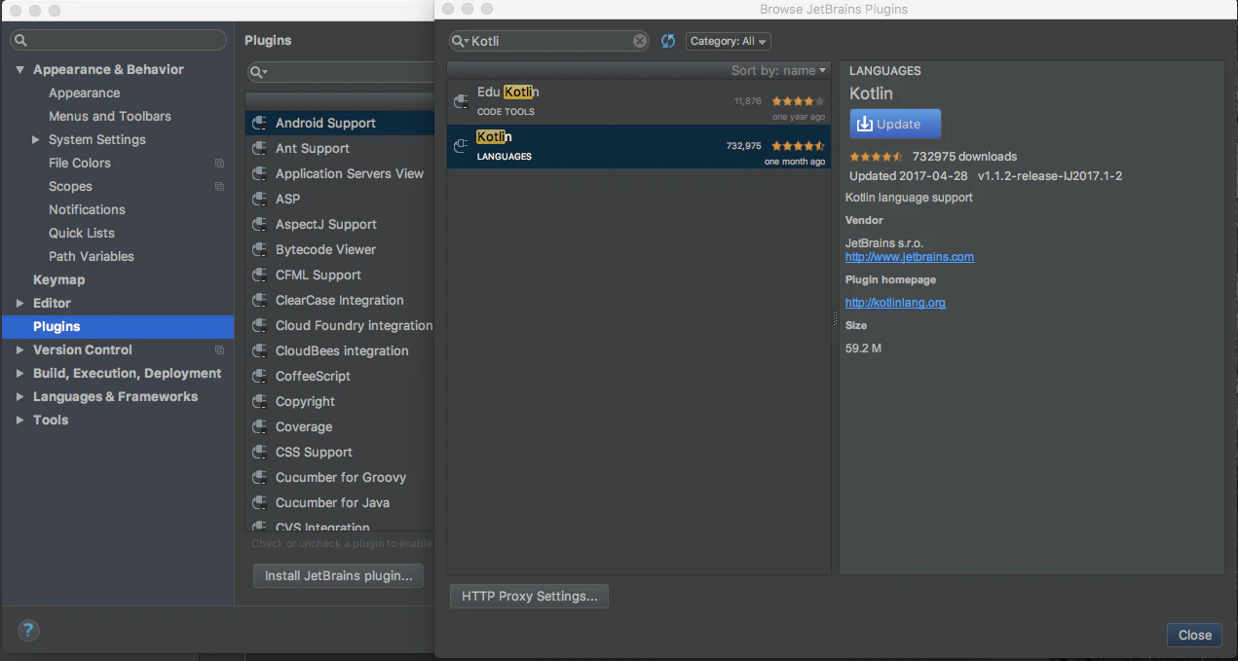
Task: Select Cucumber for Java in plugin list
Action: [339, 502]
